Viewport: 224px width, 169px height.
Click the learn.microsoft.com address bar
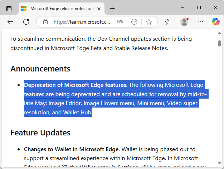82,22
